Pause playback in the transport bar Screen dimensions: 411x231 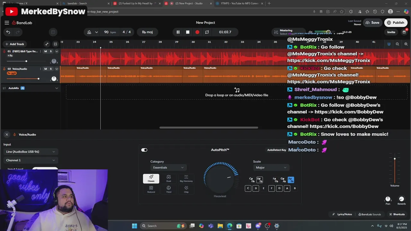pos(178,32)
